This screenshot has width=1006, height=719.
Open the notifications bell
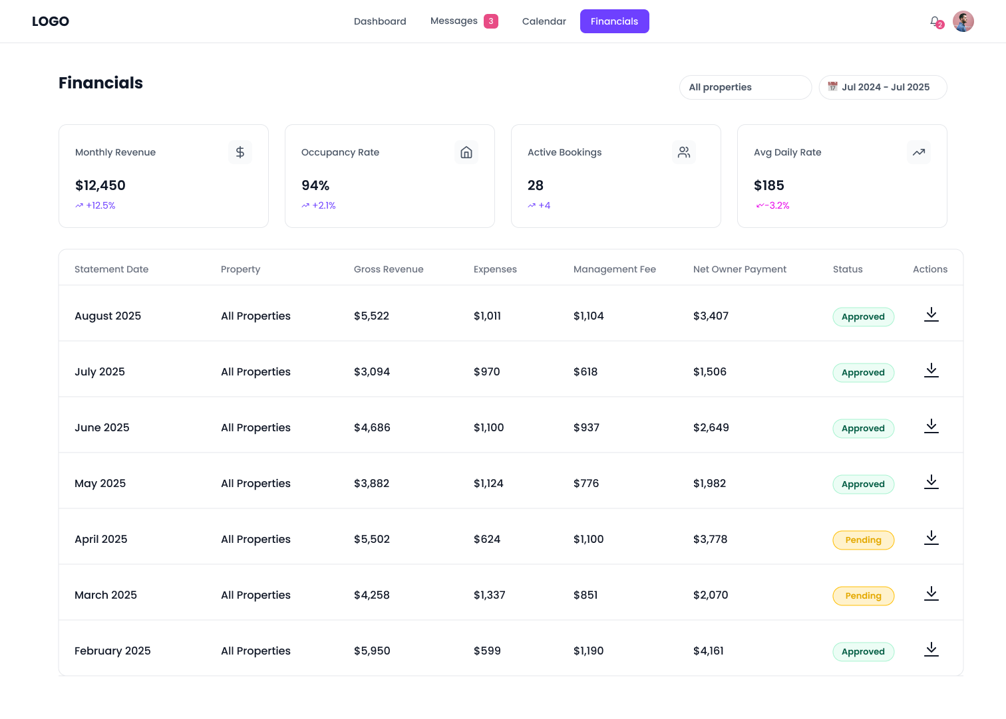pyautogui.click(x=935, y=21)
